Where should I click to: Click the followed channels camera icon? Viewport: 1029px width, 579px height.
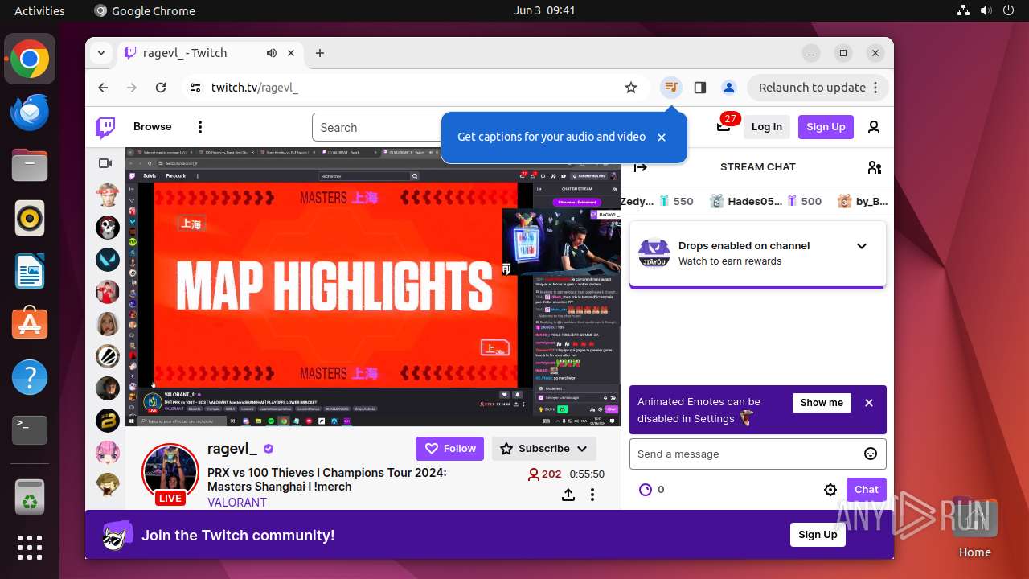[105, 163]
